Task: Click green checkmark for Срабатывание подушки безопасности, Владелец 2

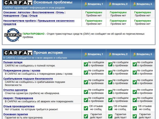Action: (x=110, y=82)
